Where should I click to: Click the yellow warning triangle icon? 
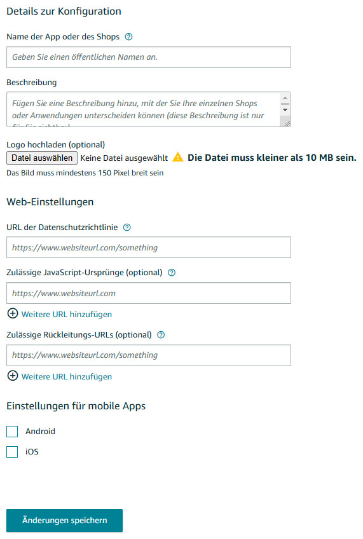178,157
